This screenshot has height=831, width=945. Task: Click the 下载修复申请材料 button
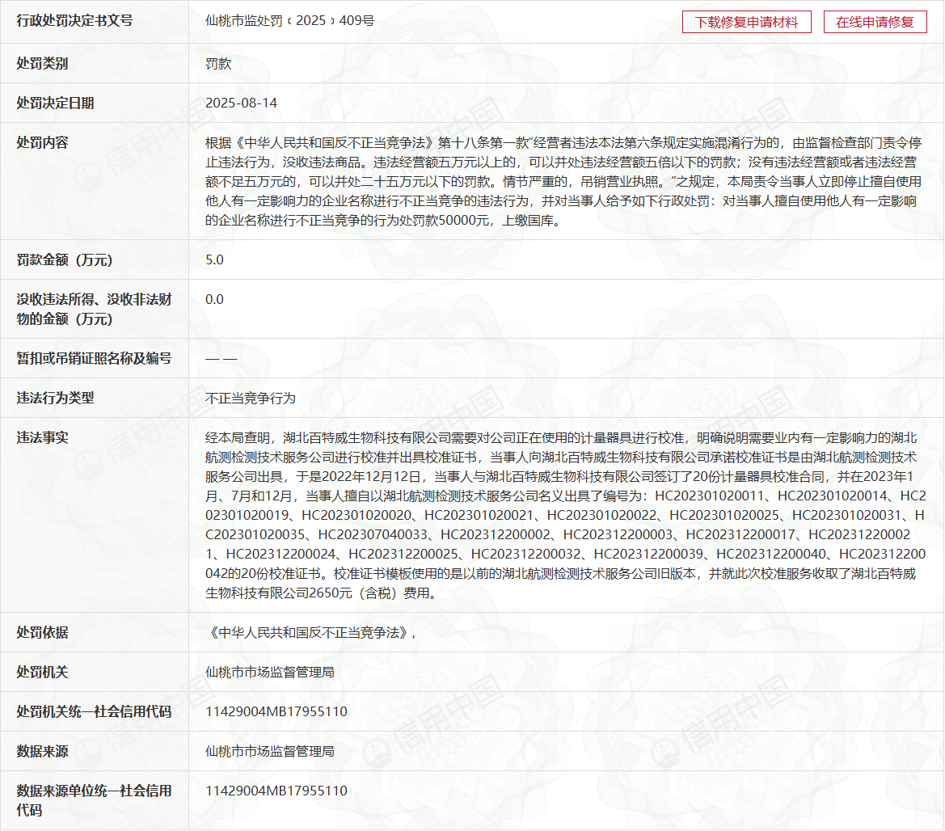(x=746, y=22)
